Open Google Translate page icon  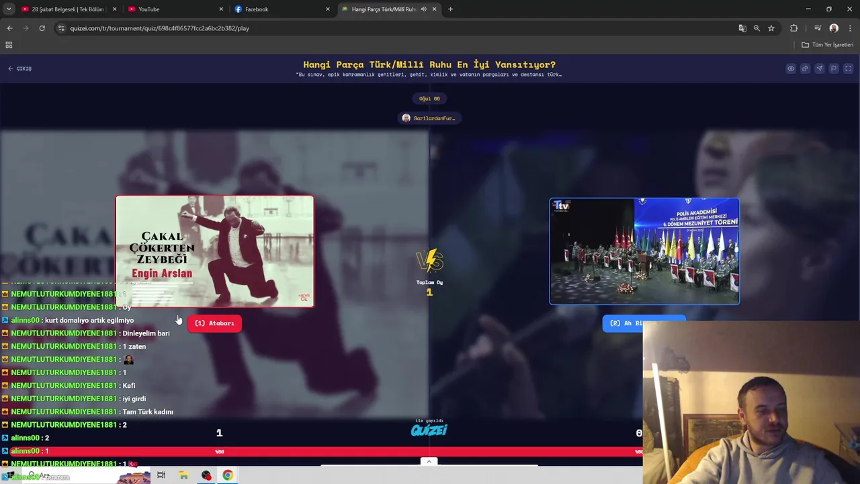pos(742,28)
